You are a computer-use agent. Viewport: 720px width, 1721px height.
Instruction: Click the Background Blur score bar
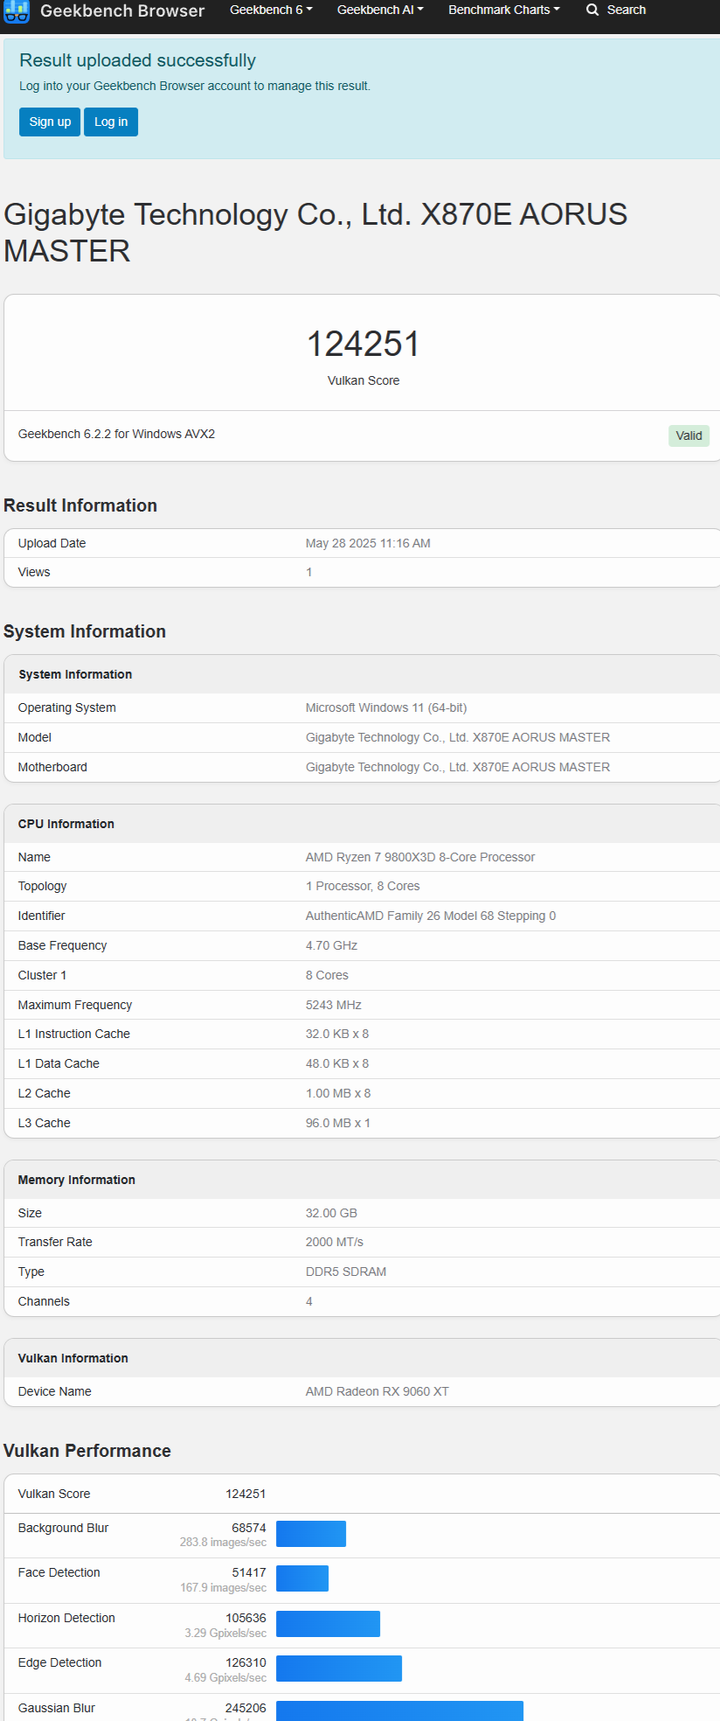pos(311,1534)
